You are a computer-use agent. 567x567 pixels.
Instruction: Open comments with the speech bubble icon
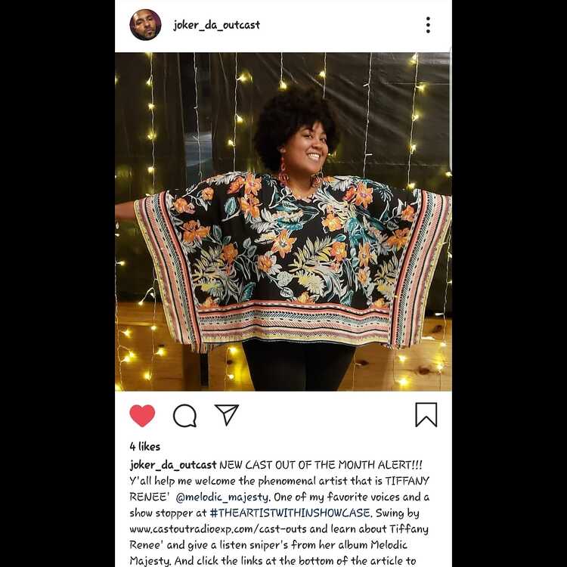[184, 416]
